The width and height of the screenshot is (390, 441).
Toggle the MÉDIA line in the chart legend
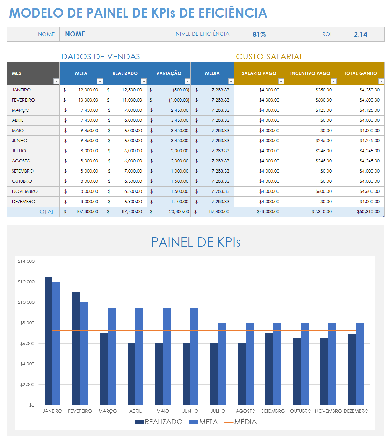244,422
